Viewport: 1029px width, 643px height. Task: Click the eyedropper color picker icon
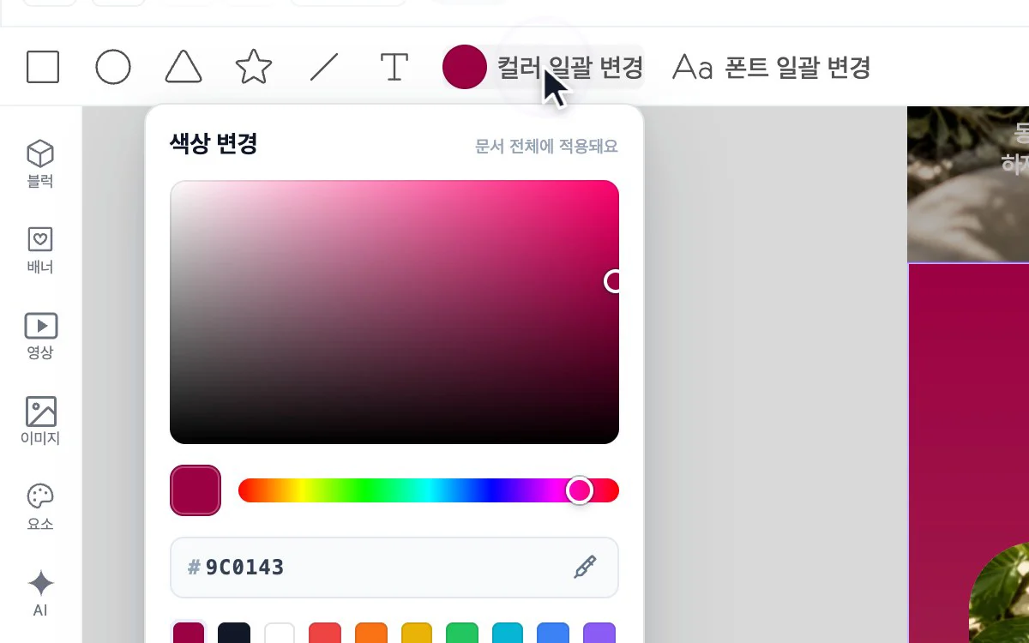point(585,567)
